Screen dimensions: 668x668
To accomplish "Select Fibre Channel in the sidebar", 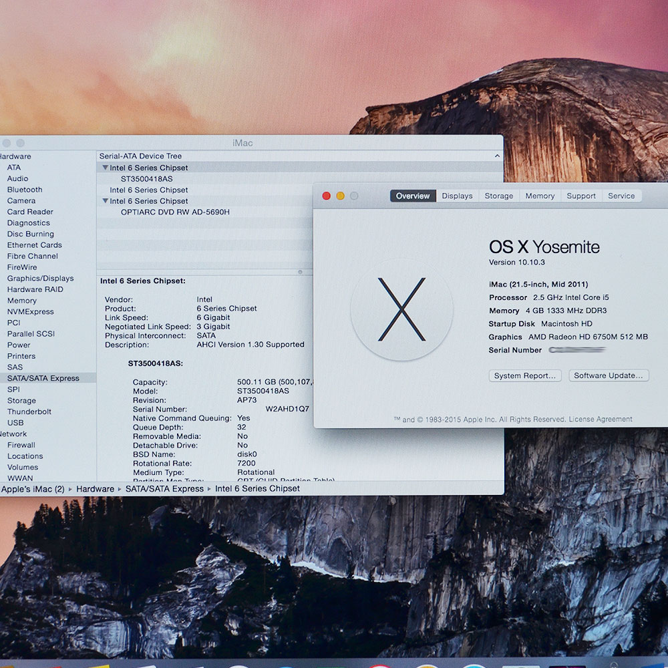I will [32, 256].
